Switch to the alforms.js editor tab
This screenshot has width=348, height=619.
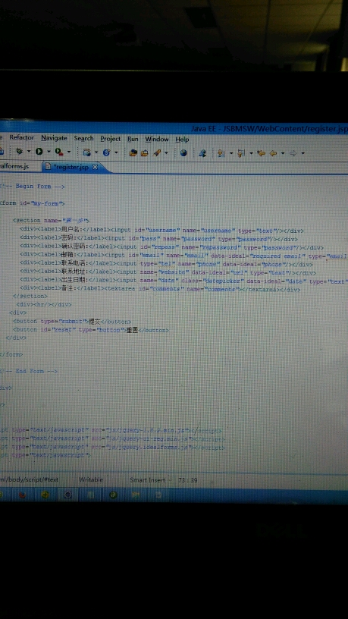(x=15, y=166)
